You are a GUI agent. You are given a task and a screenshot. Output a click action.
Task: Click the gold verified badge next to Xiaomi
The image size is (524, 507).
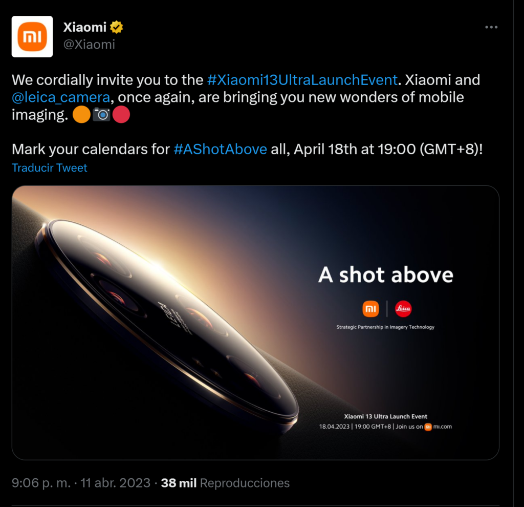tap(117, 28)
